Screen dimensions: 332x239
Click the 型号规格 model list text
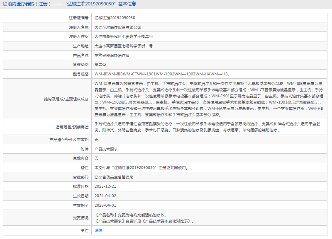click(x=162, y=74)
